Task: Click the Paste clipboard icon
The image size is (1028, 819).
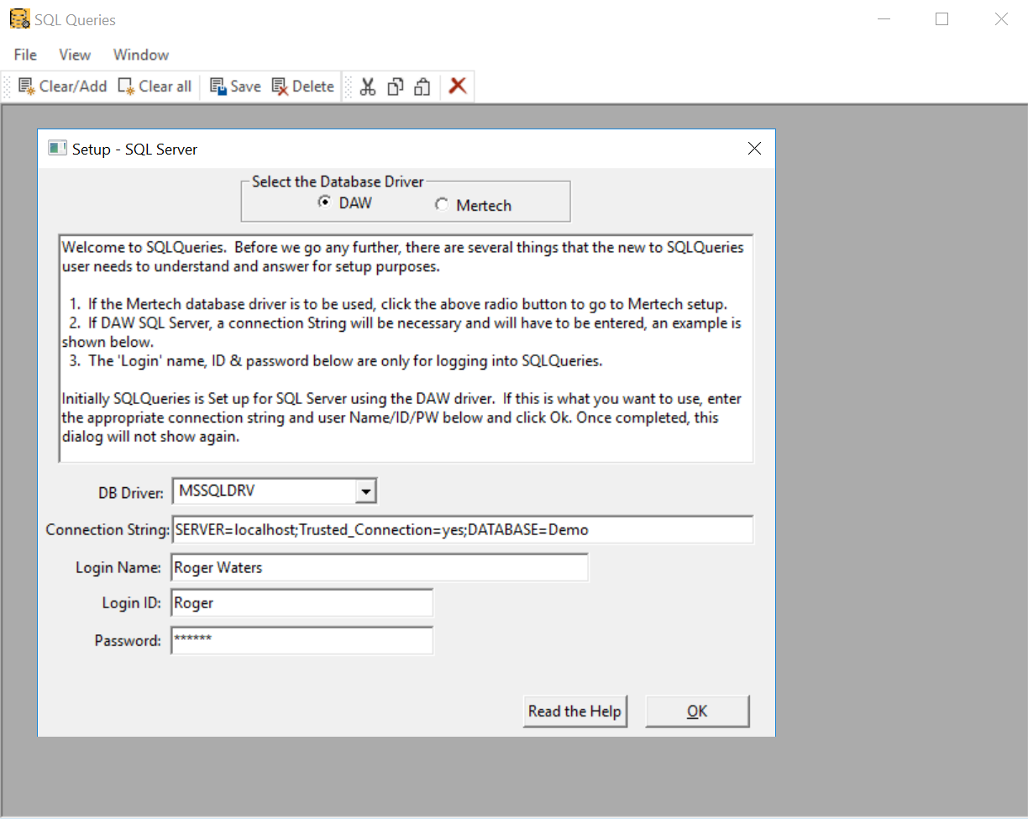Action: (422, 87)
